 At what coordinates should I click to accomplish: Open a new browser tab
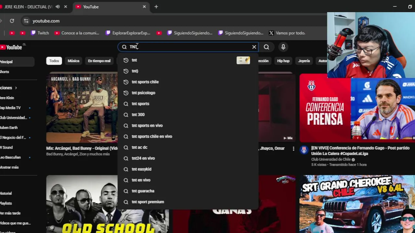coord(156,6)
